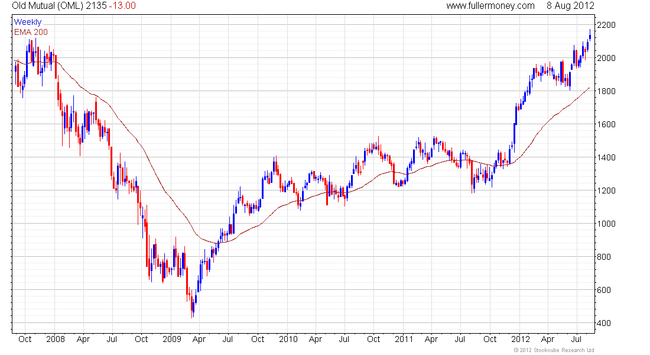This screenshot has width=650, height=355.
Task: Click the '1400' price axis label
Action: pos(606,157)
